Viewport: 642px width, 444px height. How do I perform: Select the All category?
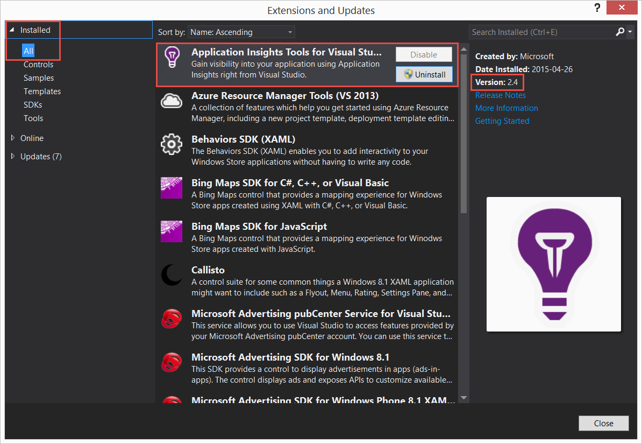click(x=28, y=51)
